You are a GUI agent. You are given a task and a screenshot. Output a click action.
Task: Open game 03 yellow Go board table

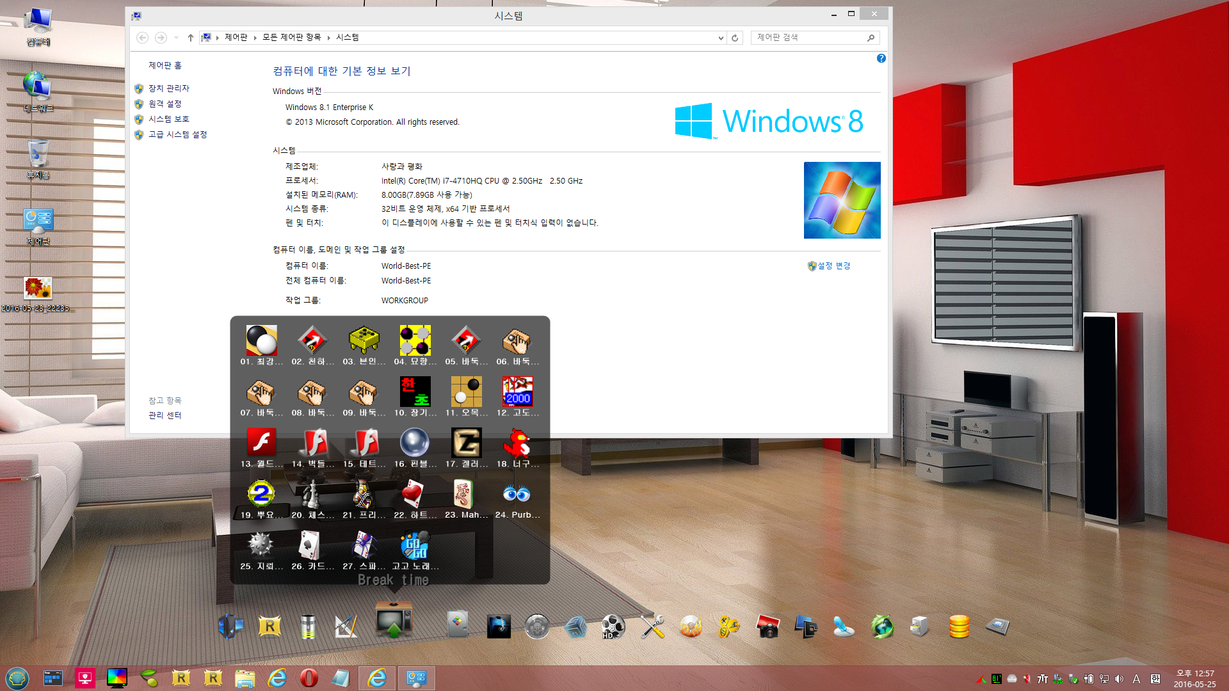click(x=364, y=340)
